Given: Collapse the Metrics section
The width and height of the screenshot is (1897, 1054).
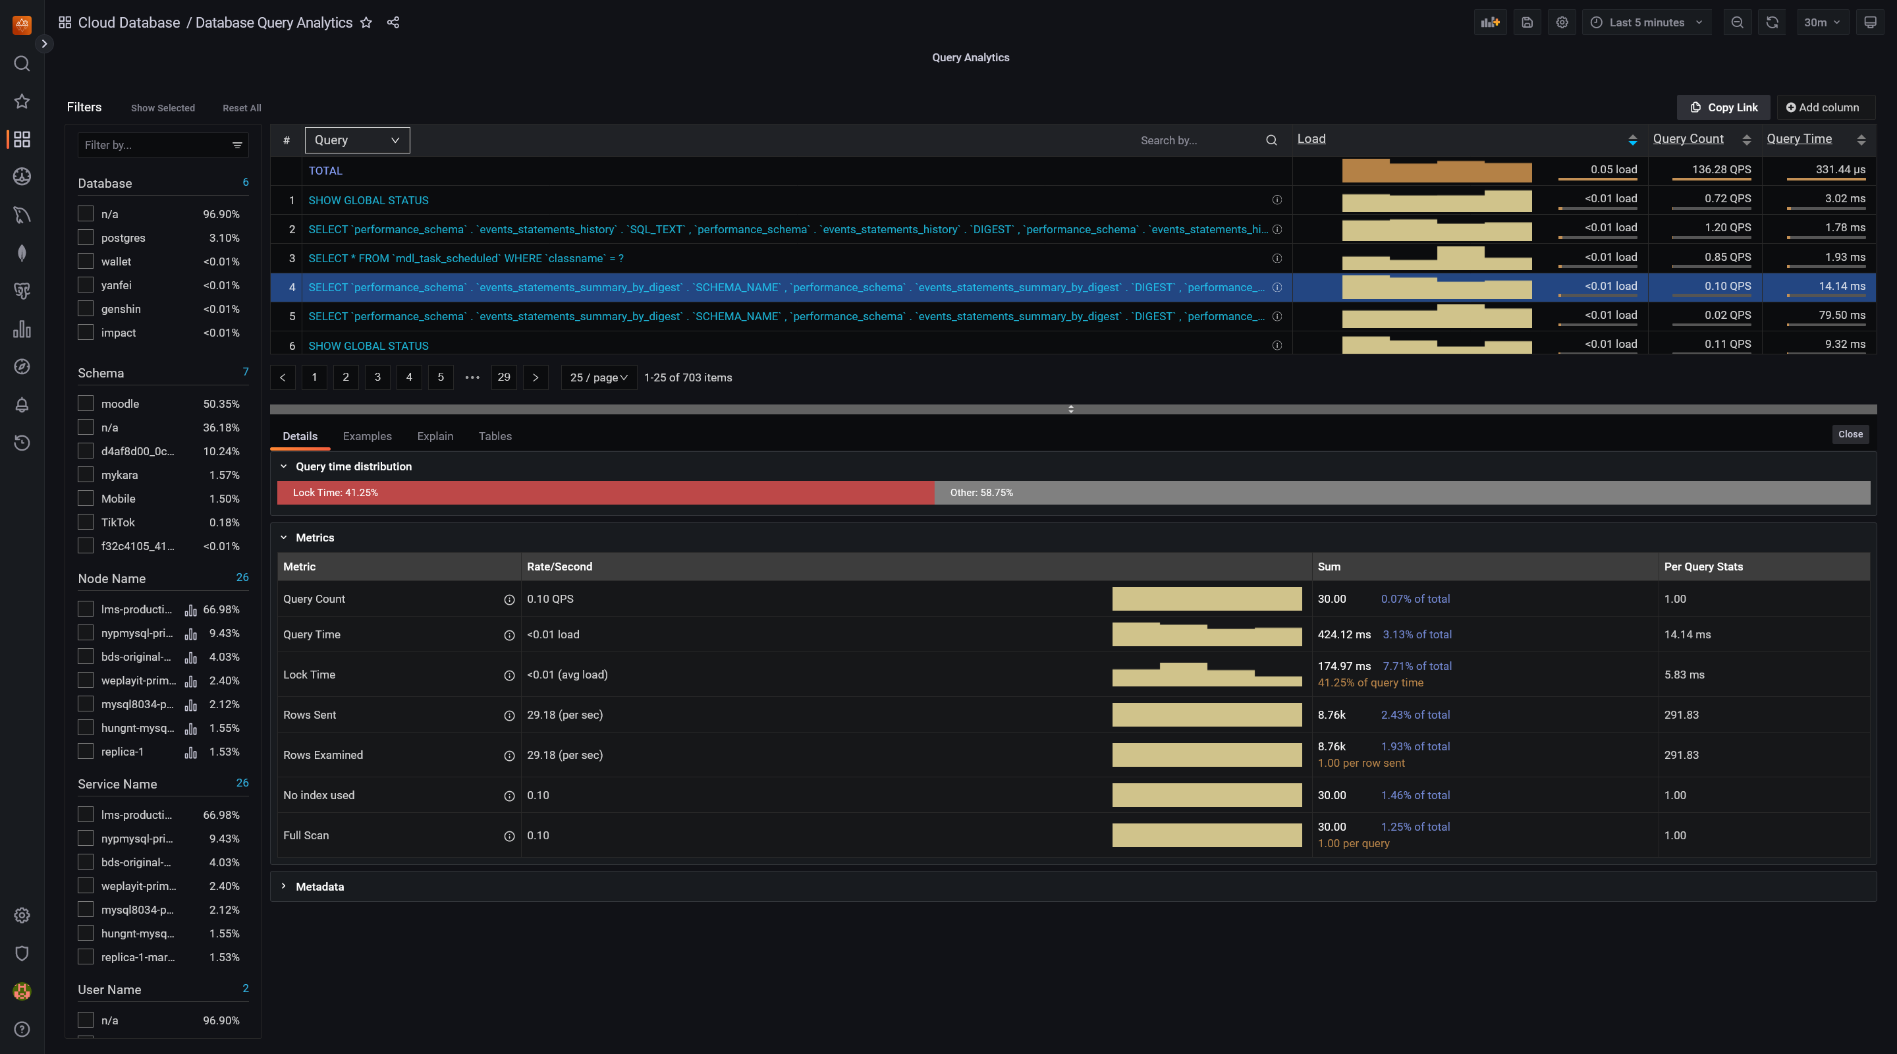Looking at the screenshot, I should click(283, 538).
